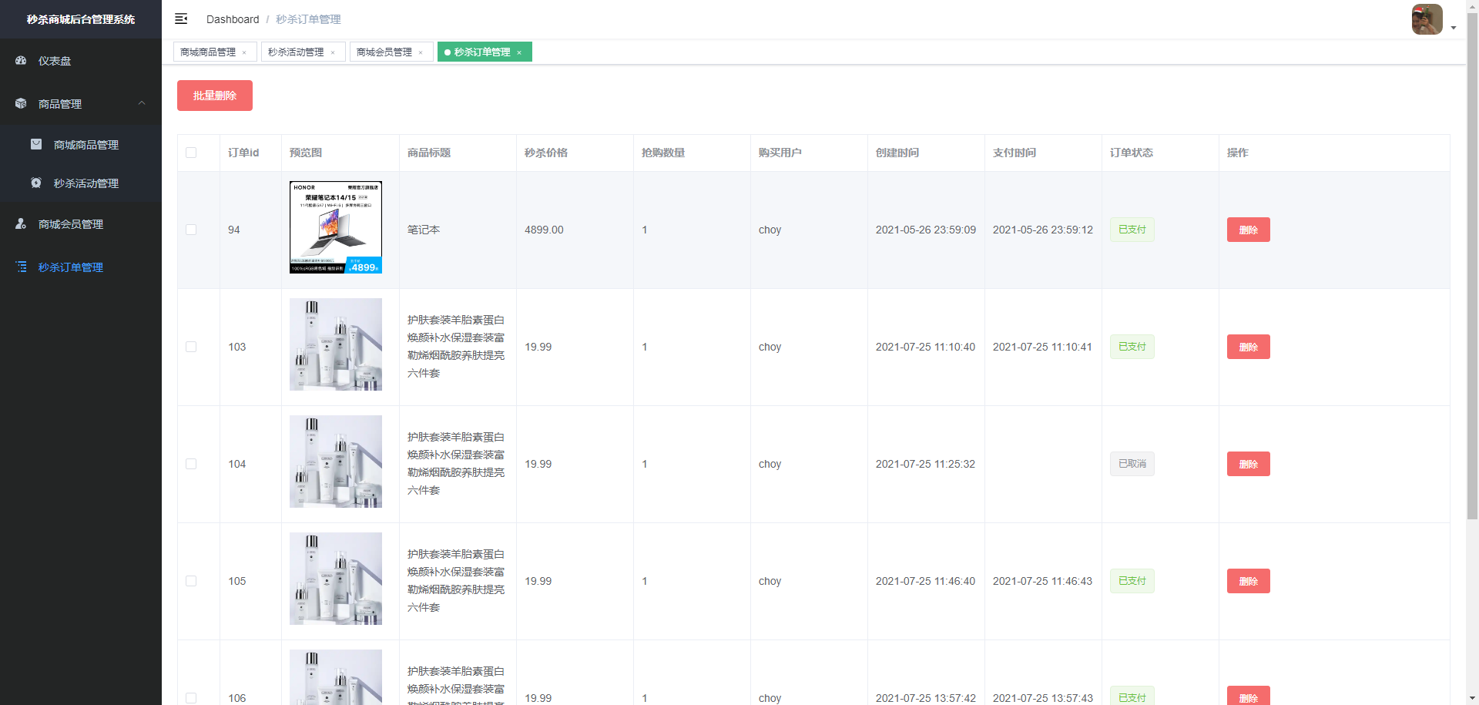Delete order 105
The width and height of the screenshot is (1479, 705).
1248,581
